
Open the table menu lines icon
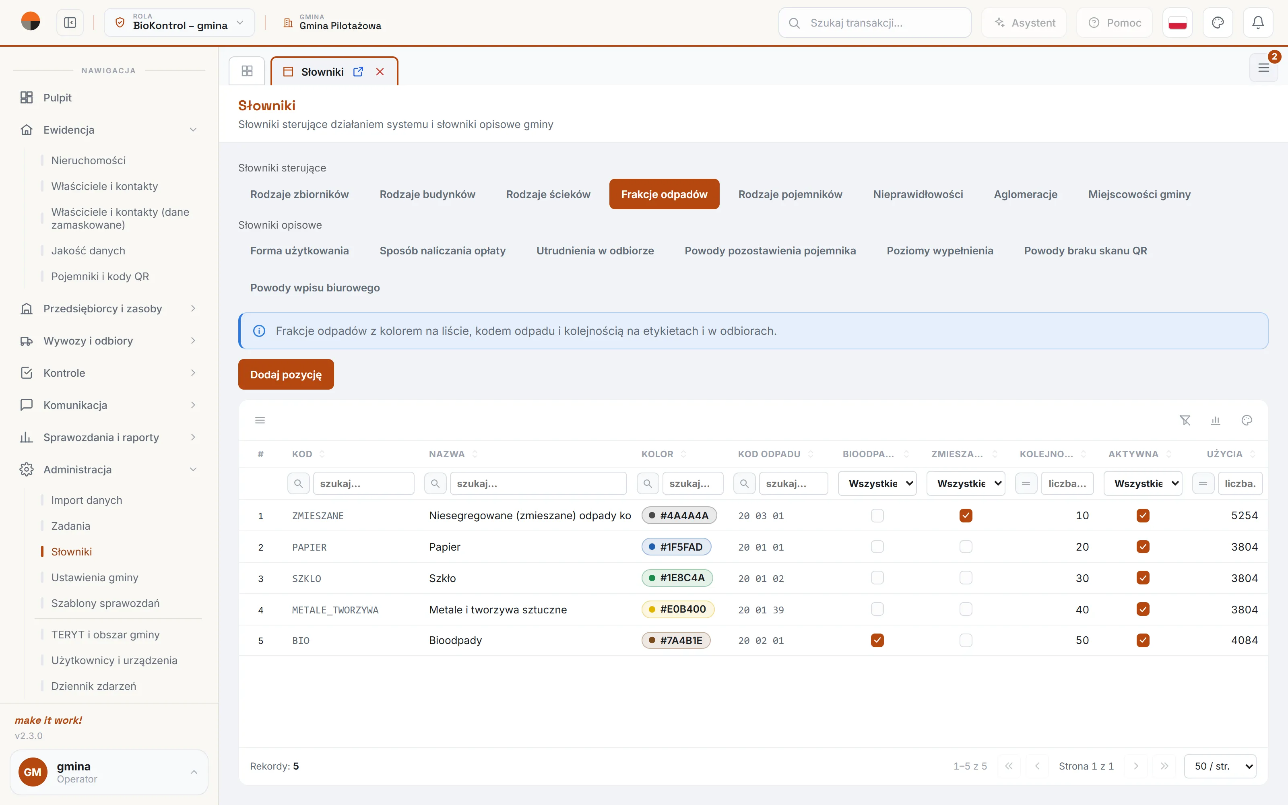[260, 421]
